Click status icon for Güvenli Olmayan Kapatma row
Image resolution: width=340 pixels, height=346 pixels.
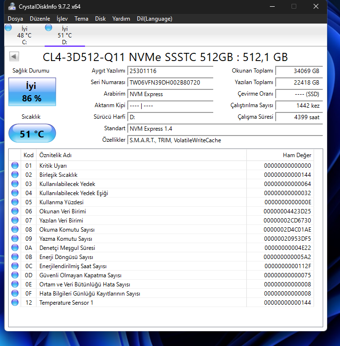point(15,275)
